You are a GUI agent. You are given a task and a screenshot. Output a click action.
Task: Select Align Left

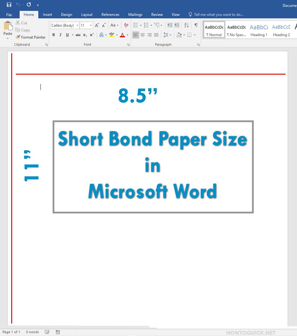click(135, 35)
